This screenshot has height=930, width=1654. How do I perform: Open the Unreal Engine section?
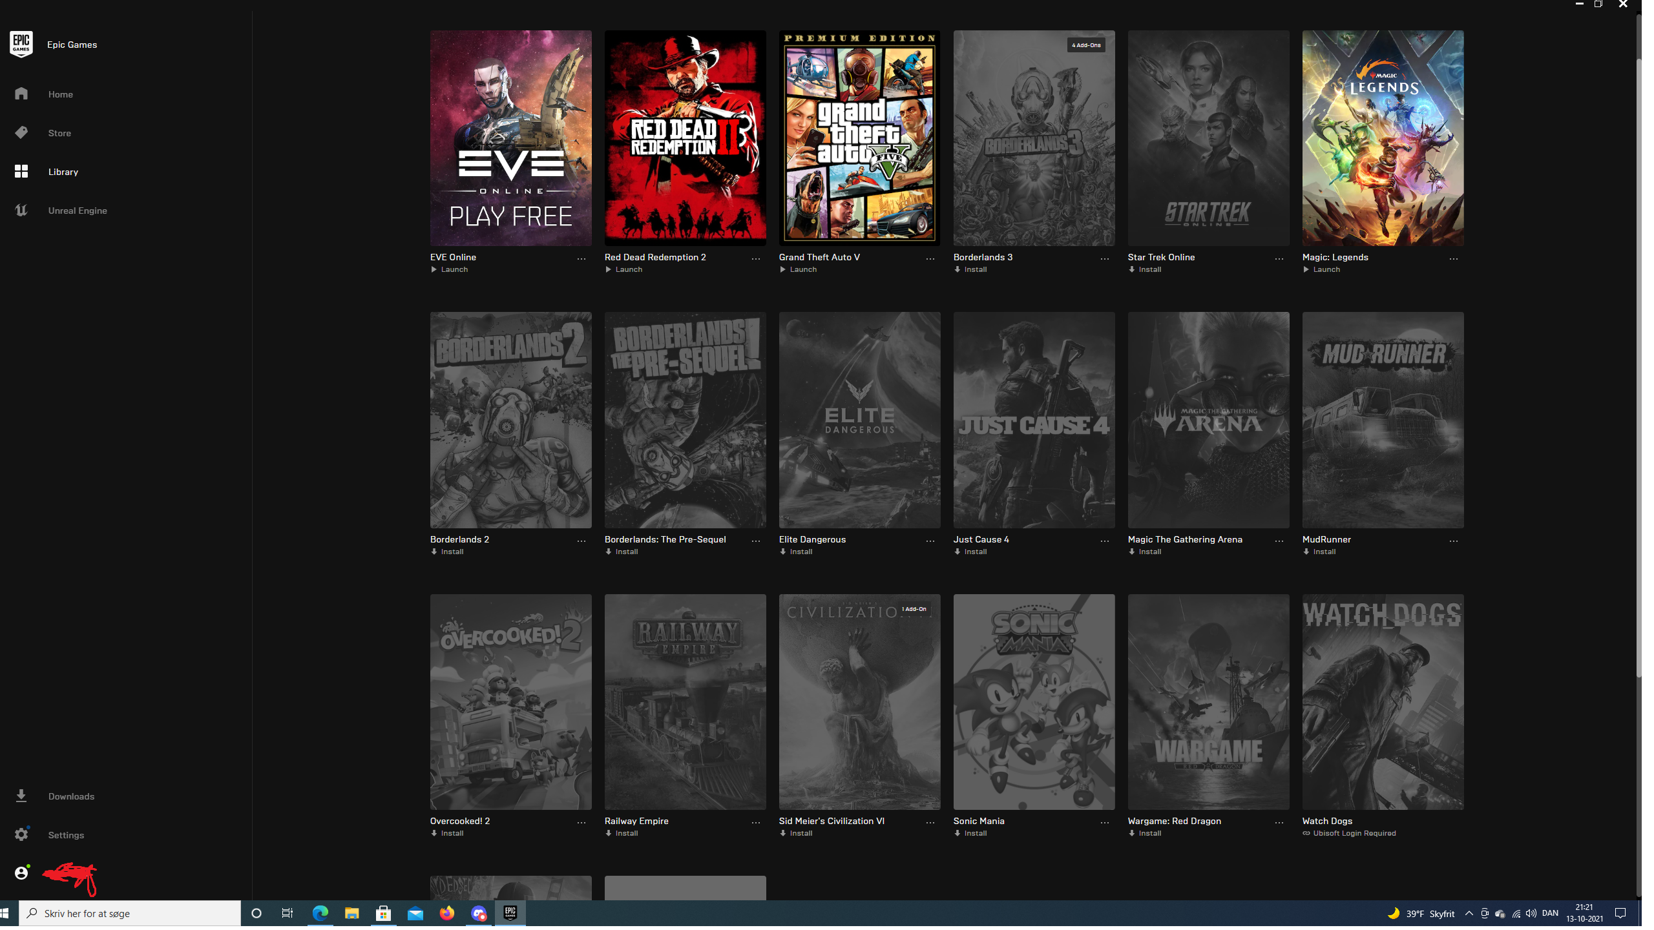point(78,211)
